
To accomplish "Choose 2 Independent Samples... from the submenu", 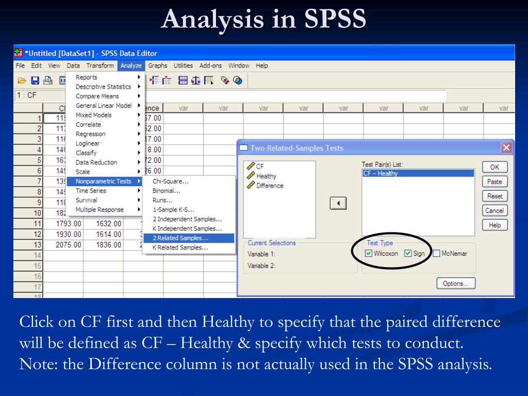I will tap(189, 219).
